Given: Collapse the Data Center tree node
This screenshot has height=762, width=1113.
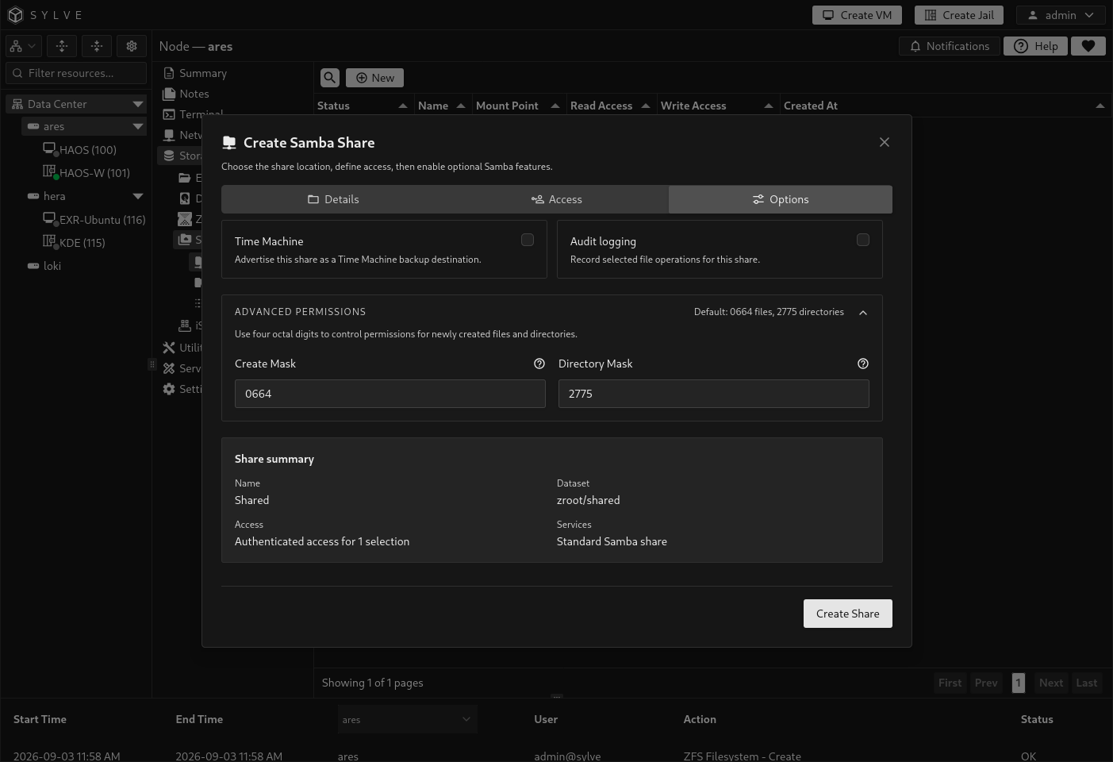Looking at the screenshot, I should [138, 104].
